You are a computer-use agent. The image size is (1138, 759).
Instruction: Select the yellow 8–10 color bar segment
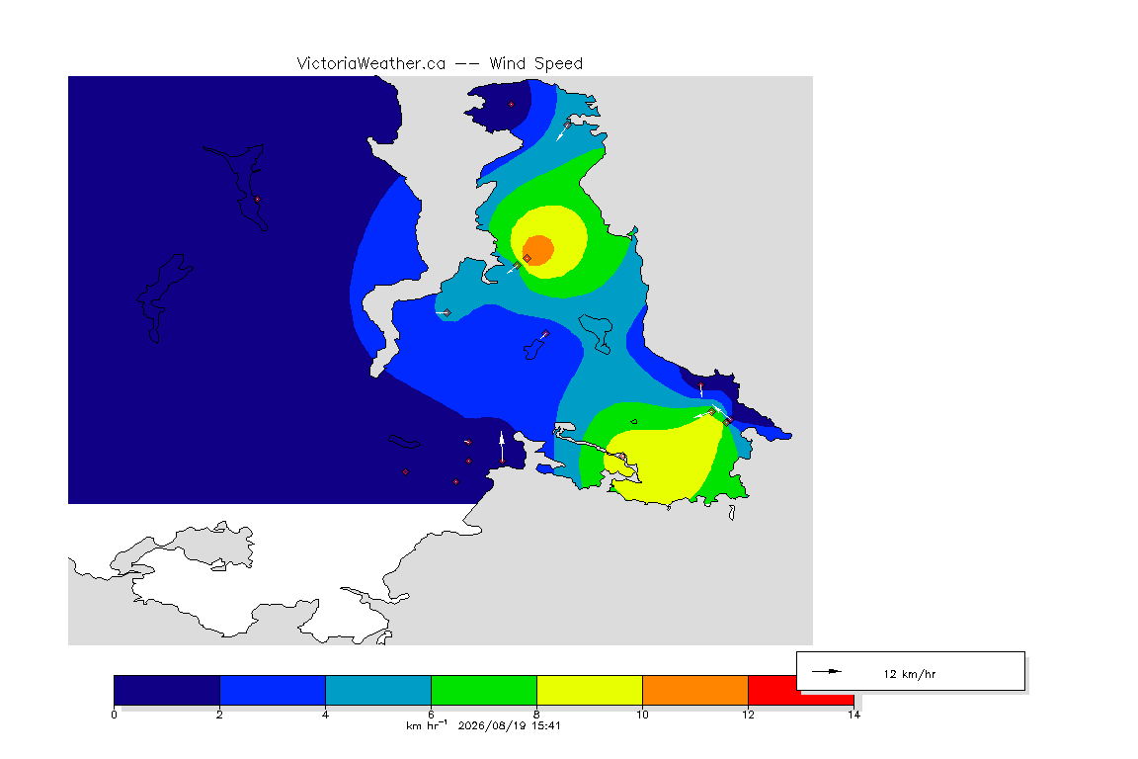coord(590,690)
